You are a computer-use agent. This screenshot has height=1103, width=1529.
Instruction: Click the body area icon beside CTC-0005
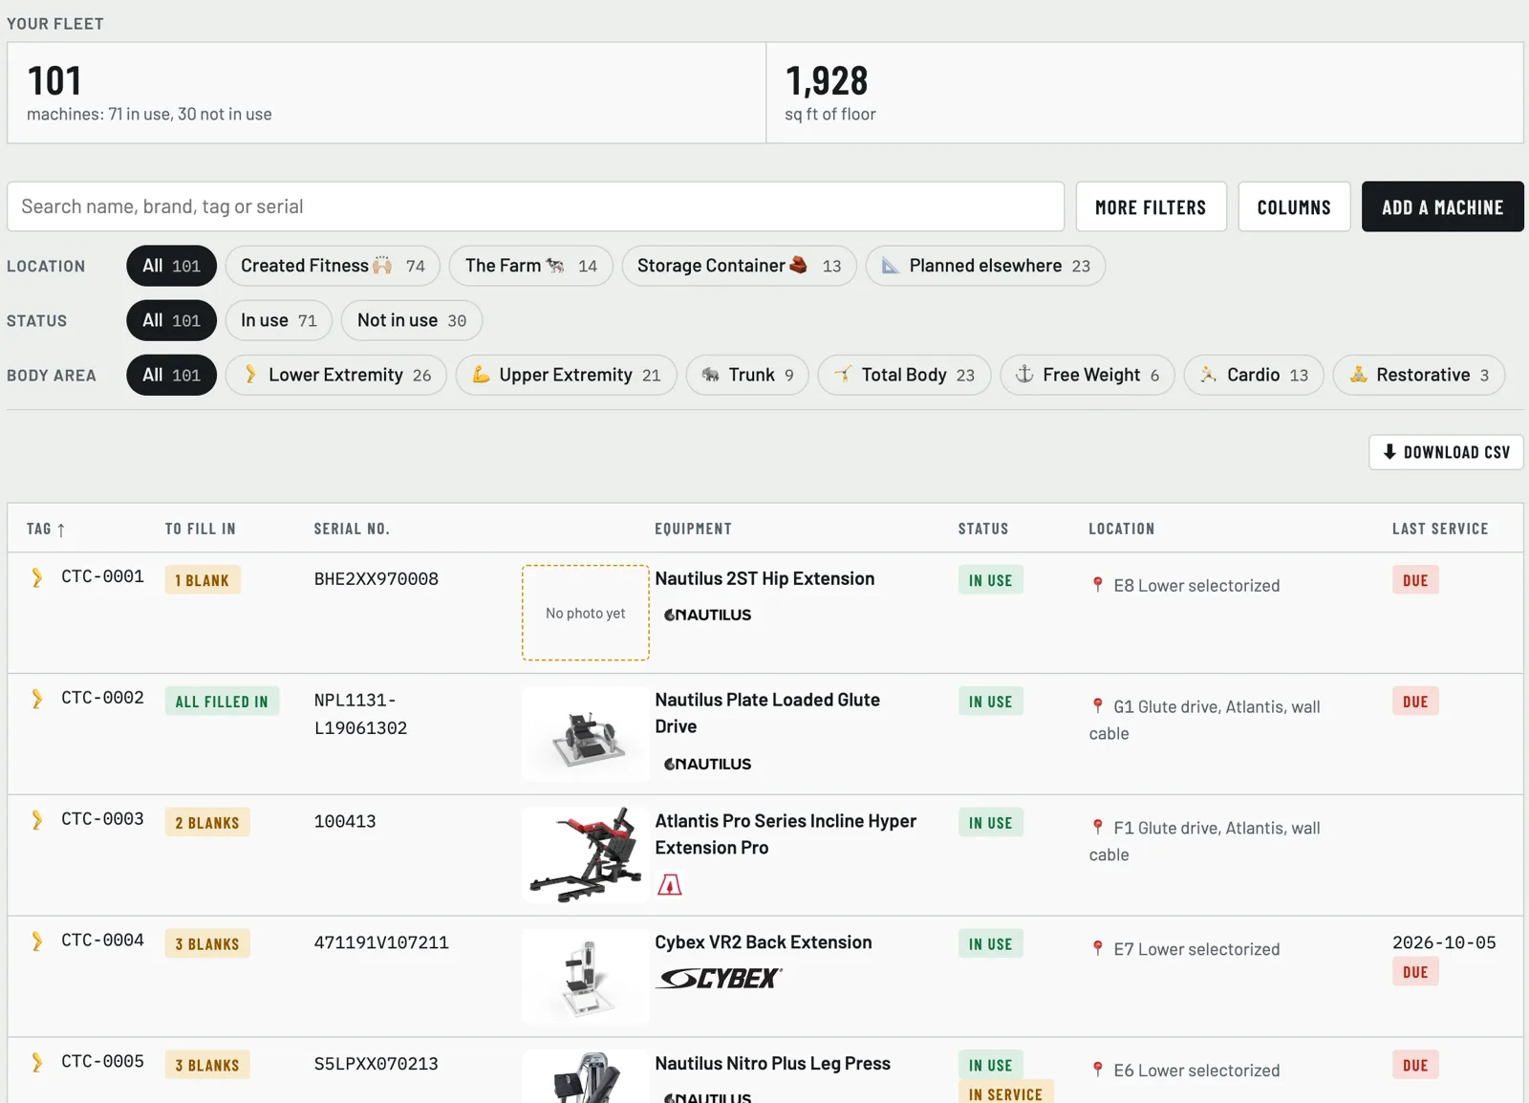pos(36,1063)
